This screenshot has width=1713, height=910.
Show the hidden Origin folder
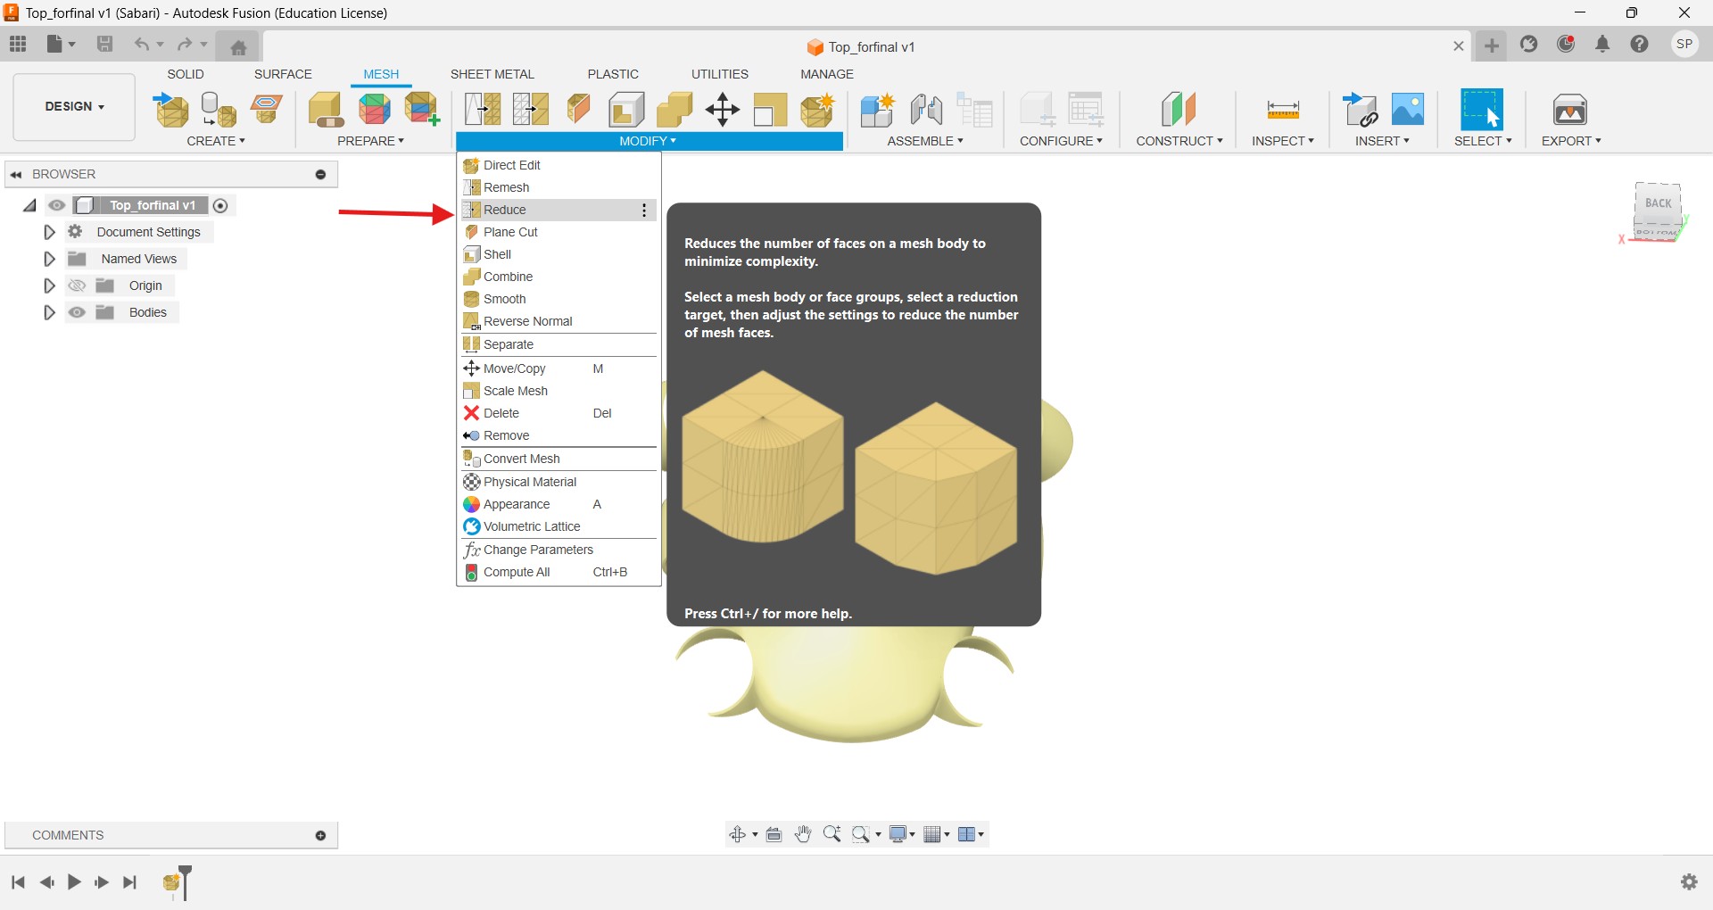tap(78, 285)
